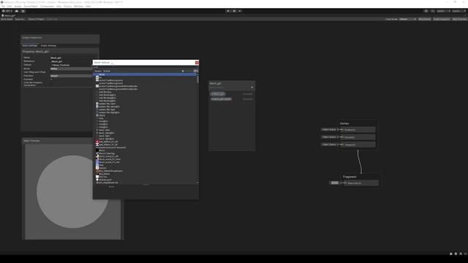468x263 pixels.
Task: Close the Select Texture dialog
Action: (197, 63)
